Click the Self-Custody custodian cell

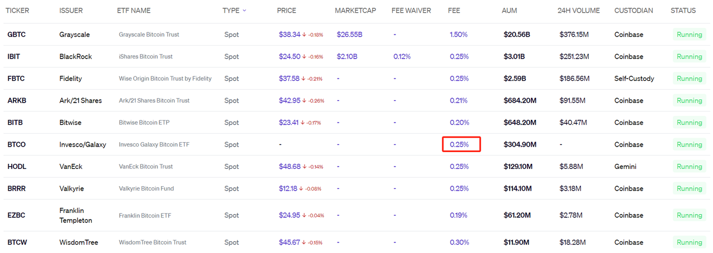click(634, 79)
